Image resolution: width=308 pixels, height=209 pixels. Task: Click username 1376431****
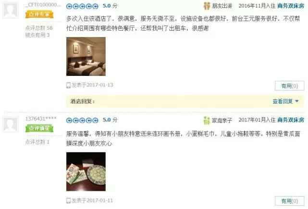pos(41,119)
